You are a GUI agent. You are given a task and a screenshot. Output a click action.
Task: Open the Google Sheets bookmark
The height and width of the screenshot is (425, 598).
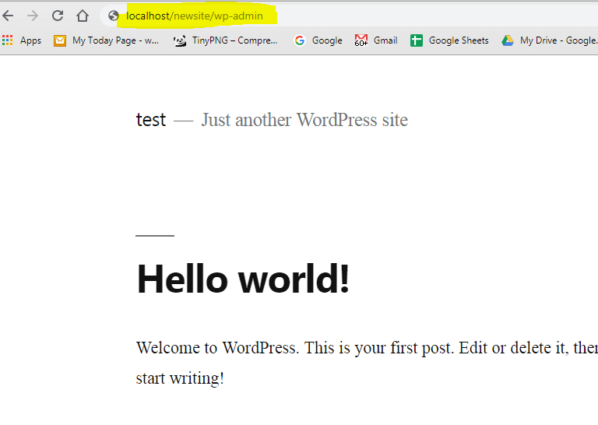459,40
